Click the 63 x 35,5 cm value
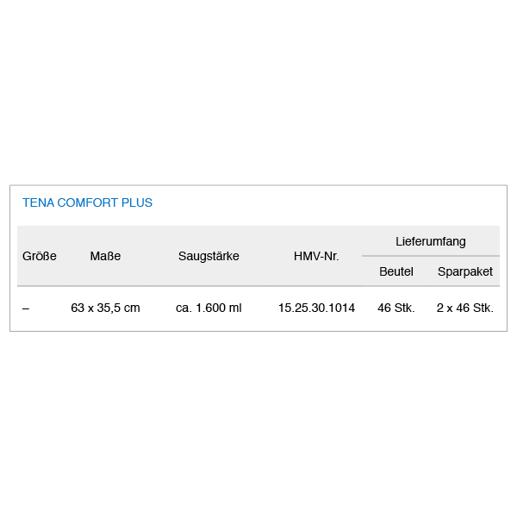 point(105,308)
